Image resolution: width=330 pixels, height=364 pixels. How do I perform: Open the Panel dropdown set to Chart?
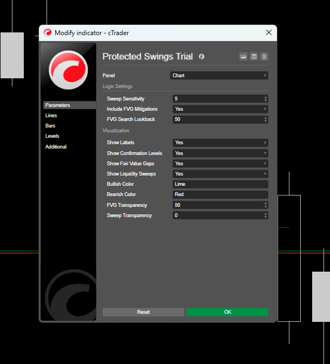click(219, 76)
